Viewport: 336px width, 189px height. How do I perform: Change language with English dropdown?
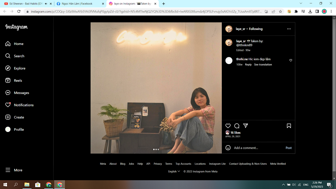click(174, 171)
